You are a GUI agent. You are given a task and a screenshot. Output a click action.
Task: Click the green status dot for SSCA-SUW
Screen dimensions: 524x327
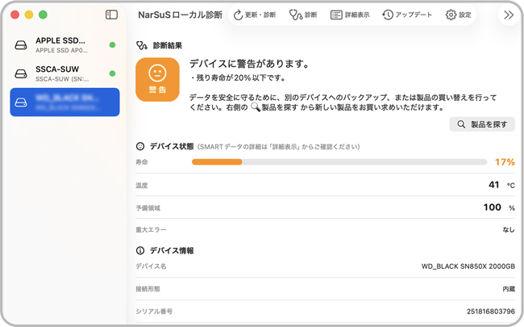[112, 73]
